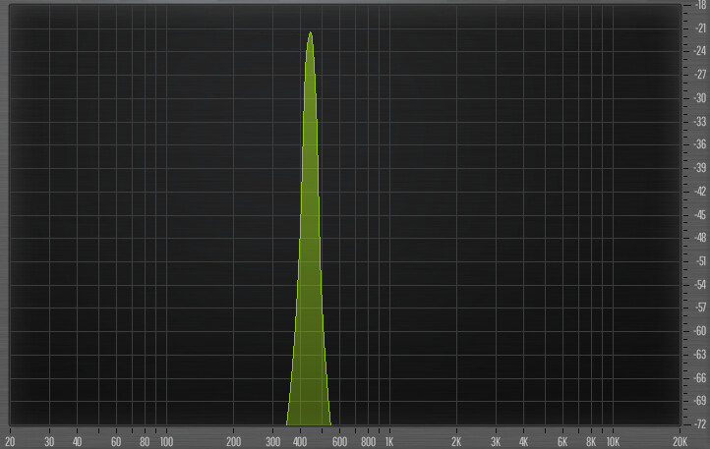Click the 4K frequency axis label
The height and width of the screenshot is (449, 710).
pos(523,442)
